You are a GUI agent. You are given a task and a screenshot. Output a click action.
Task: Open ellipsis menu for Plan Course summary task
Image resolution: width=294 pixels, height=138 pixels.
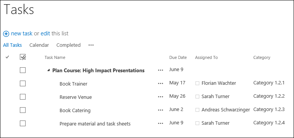[x=160, y=70]
